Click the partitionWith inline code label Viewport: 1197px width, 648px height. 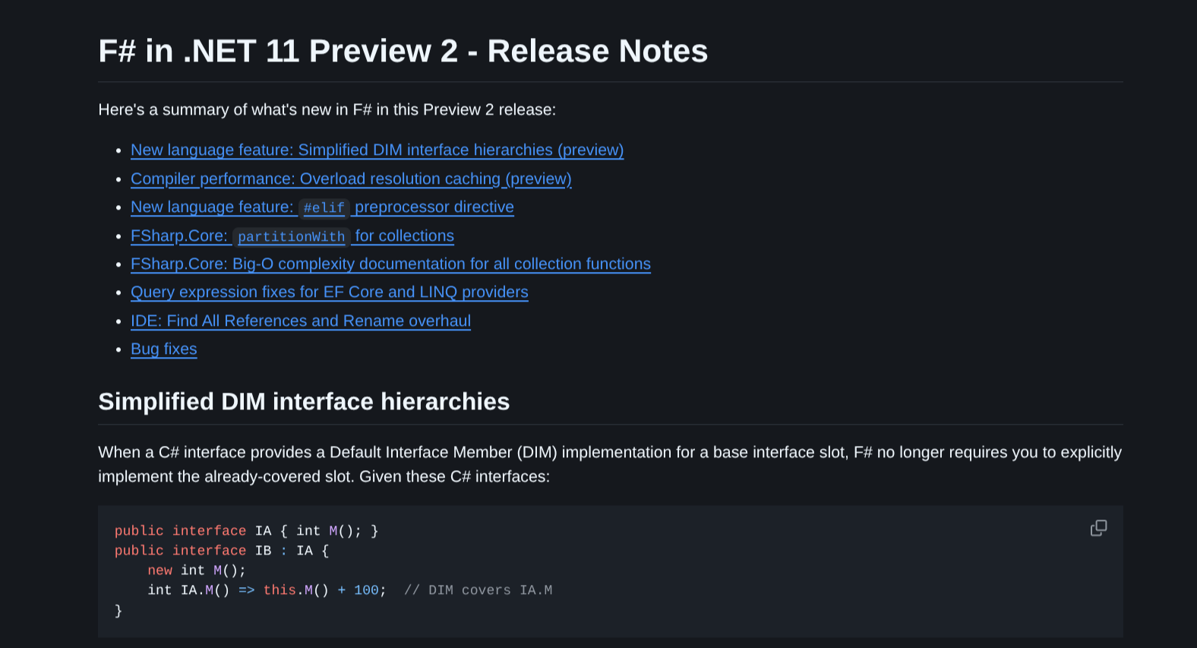coord(291,237)
